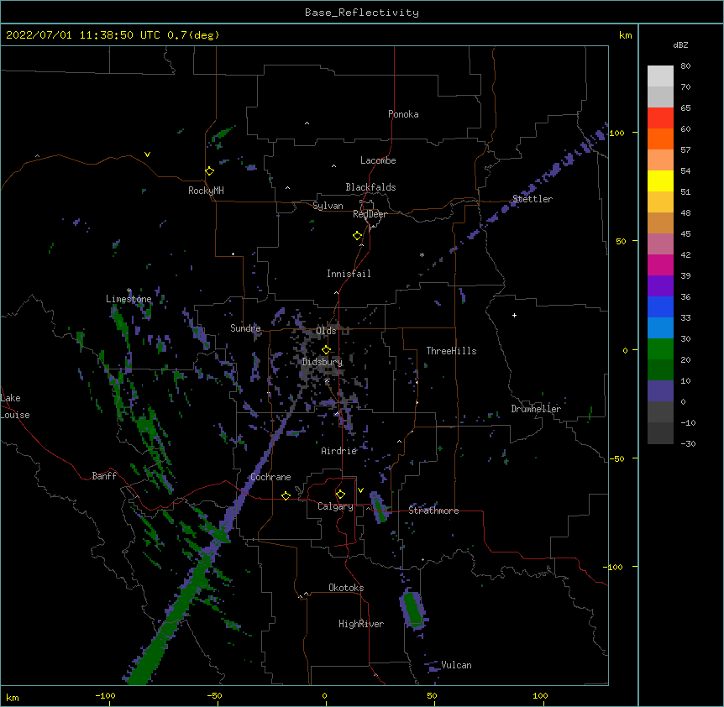Click the white asterisk marker above Limestone
Viewport: 724px width, 707px height.
coord(129,291)
